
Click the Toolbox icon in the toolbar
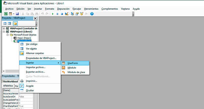[86, 14]
